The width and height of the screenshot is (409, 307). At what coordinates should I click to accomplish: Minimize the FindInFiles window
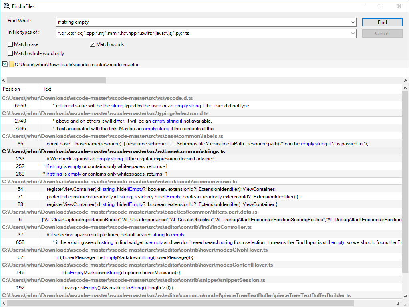[363, 6]
